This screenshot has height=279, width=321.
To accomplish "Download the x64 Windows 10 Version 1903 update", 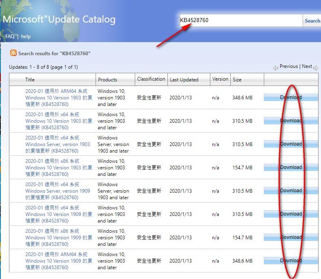I will tap(291, 121).
